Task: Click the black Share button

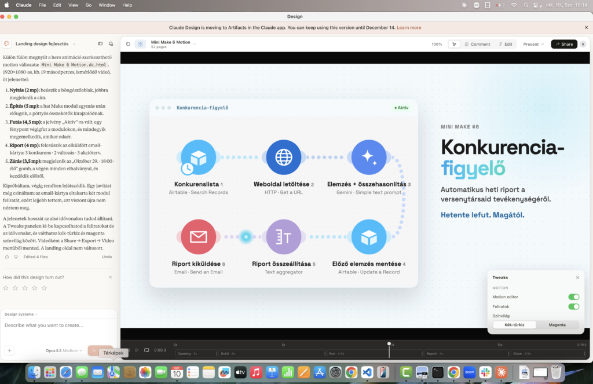Action: 564,44
